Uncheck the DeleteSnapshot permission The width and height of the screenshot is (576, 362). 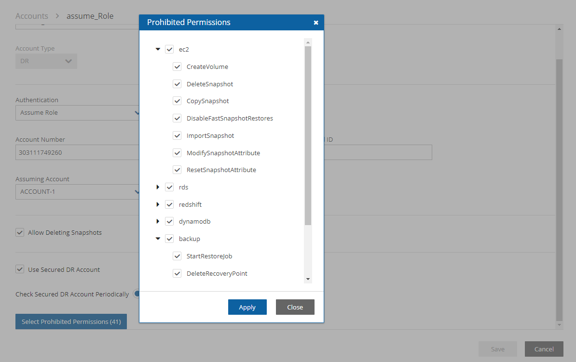pos(177,84)
